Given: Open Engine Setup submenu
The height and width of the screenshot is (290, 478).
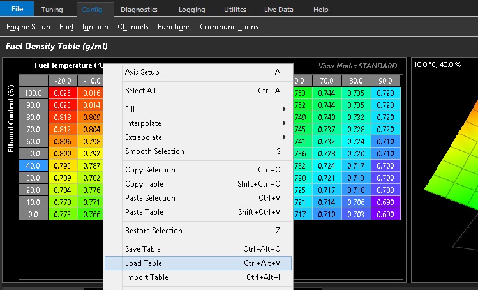Looking at the screenshot, I should [28, 27].
